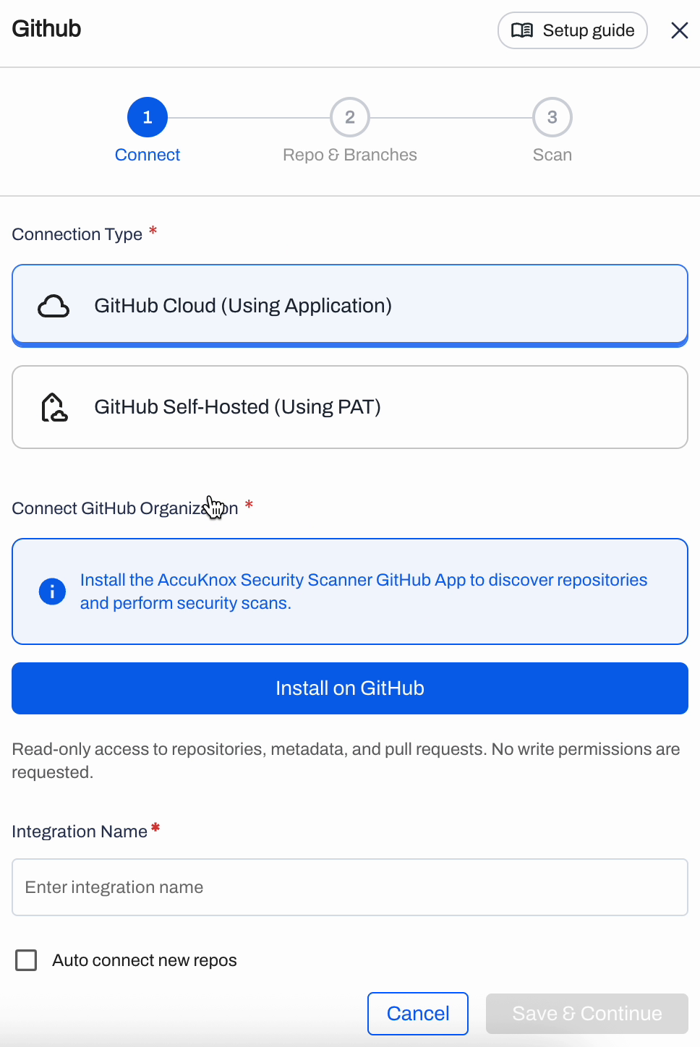Image resolution: width=700 pixels, height=1047 pixels.
Task: Click the AccuKnox Security Scanner info message
Action: pyautogui.click(x=364, y=591)
